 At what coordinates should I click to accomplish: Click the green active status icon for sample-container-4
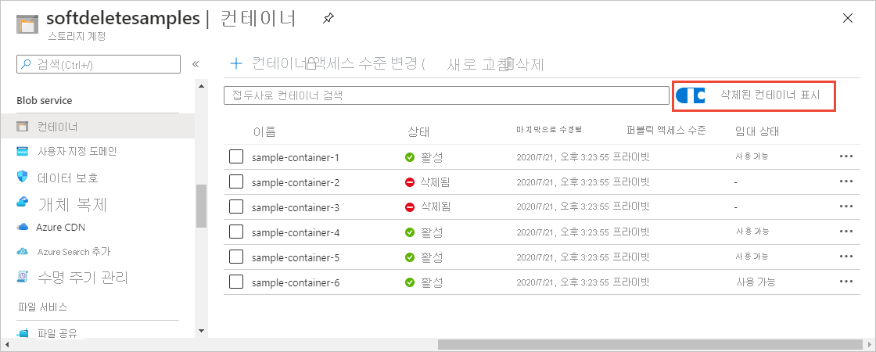tap(410, 232)
